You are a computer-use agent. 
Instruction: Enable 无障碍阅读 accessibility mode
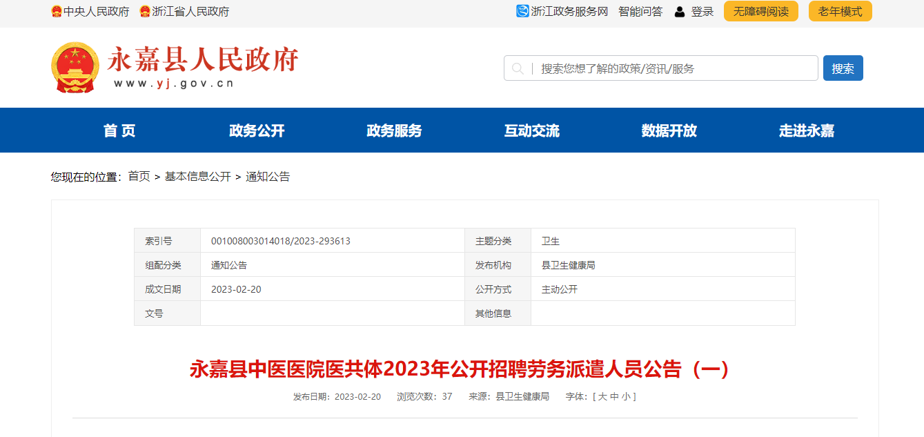(760, 12)
